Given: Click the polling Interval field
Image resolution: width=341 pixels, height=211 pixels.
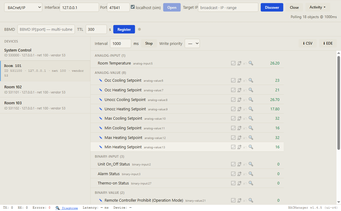Looking at the screenshot, I should [120, 43].
